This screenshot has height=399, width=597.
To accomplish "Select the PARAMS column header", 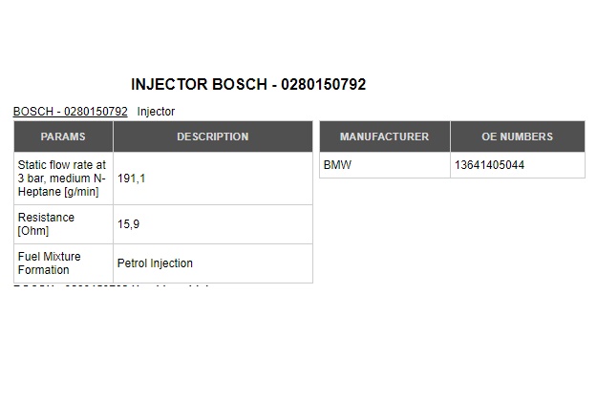I will pyautogui.click(x=63, y=136).
